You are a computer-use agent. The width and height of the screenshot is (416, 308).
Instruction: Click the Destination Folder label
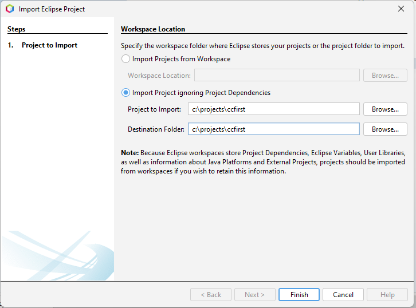tap(156, 129)
